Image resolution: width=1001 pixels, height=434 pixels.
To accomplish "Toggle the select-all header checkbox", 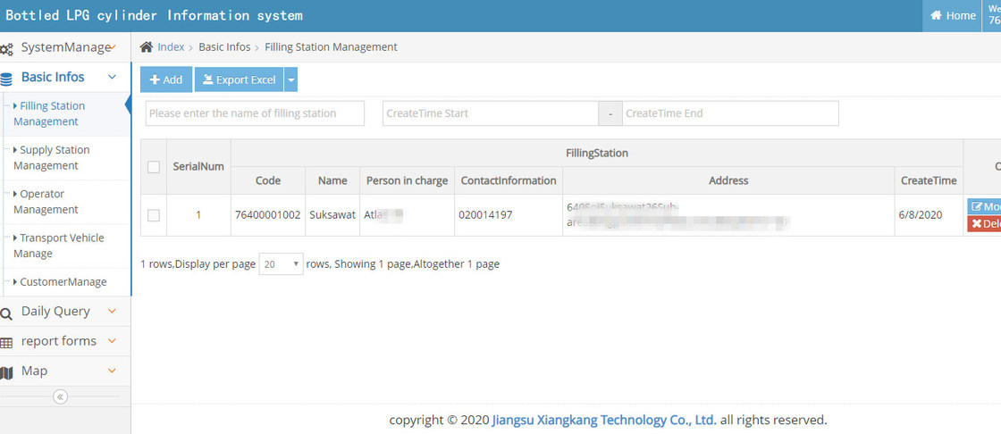I will (154, 167).
